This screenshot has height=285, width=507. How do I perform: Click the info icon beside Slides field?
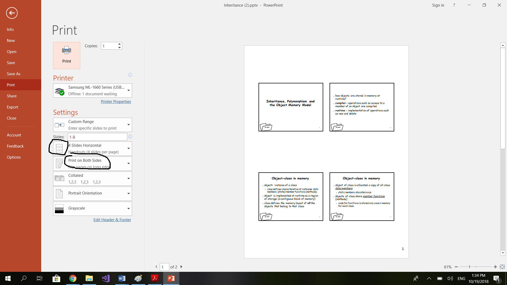130,137
